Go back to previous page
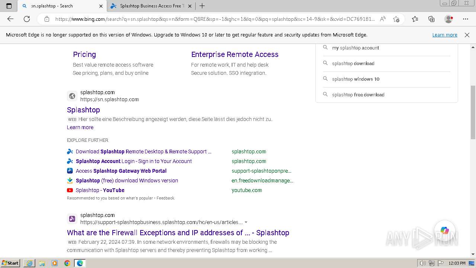Image resolution: width=476 pixels, height=268 pixels. pos(10,19)
